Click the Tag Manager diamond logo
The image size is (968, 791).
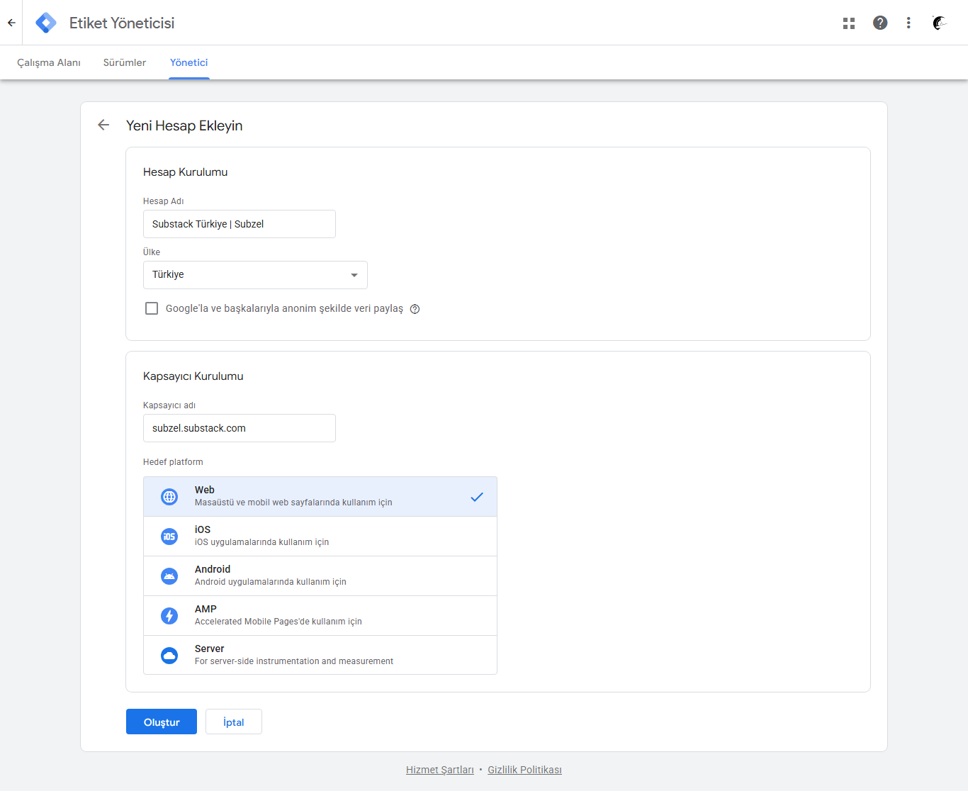coord(46,23)
